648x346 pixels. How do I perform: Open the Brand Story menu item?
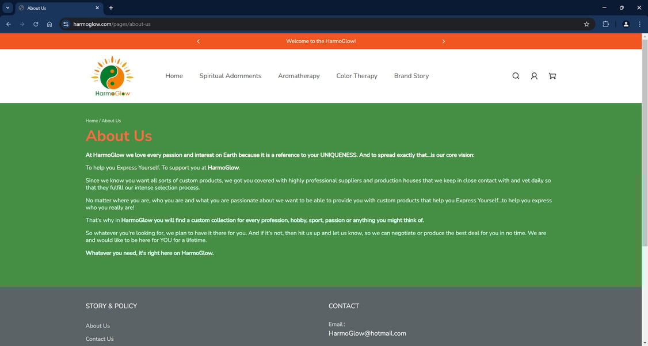click(411, 76)
